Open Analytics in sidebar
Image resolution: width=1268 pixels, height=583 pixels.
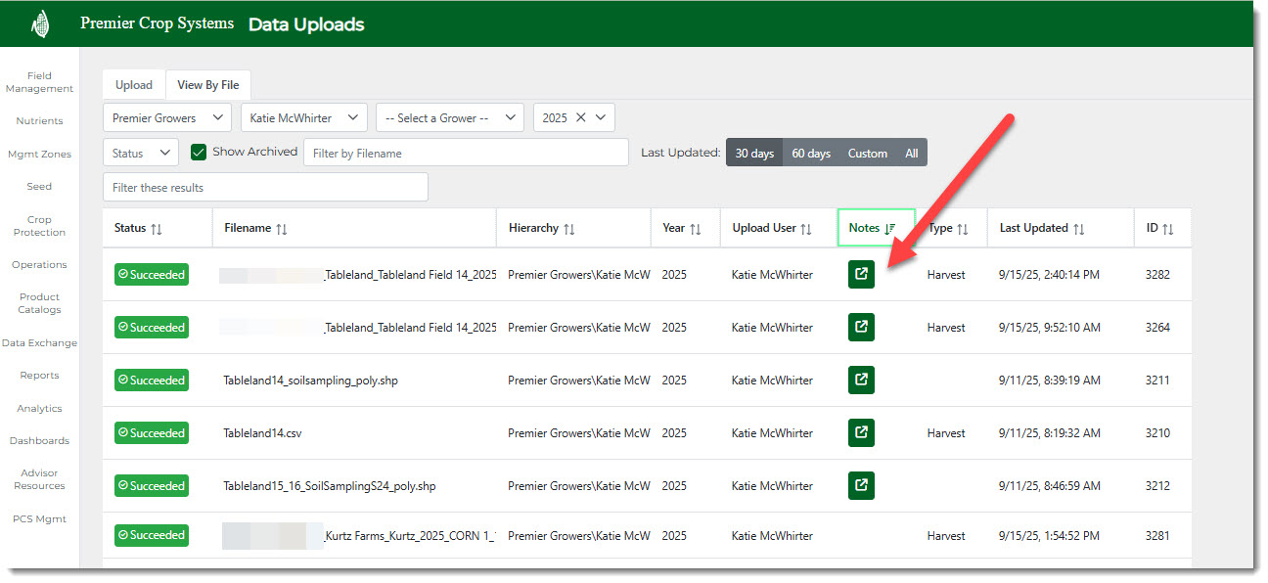39,408
